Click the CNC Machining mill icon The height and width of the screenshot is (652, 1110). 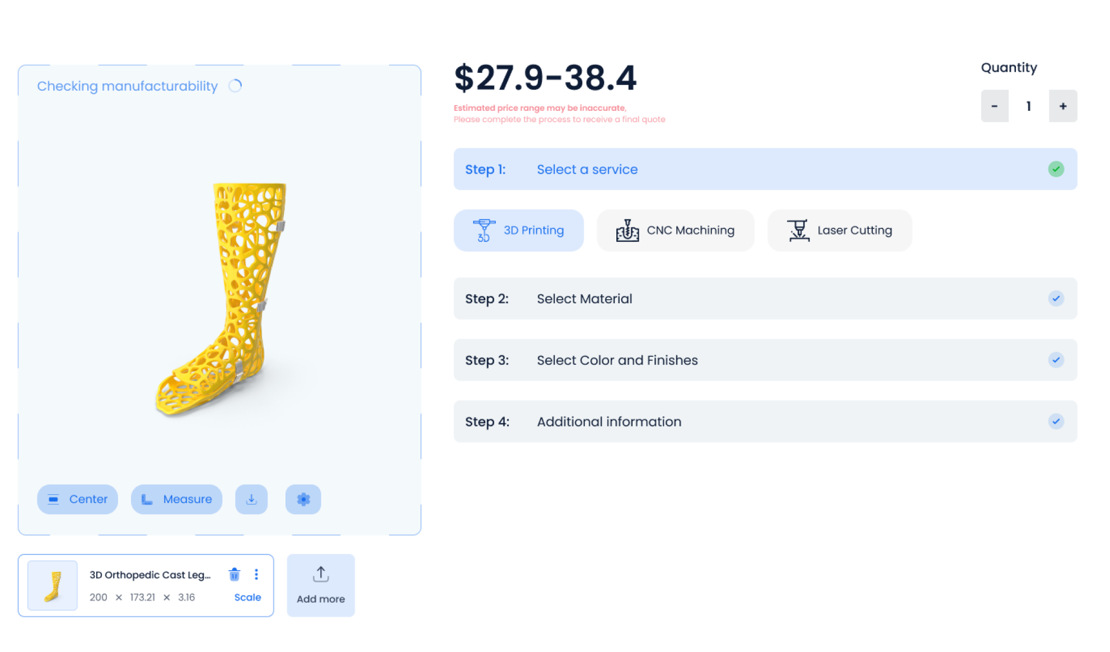pyautogui.click(x=627, y=230)
